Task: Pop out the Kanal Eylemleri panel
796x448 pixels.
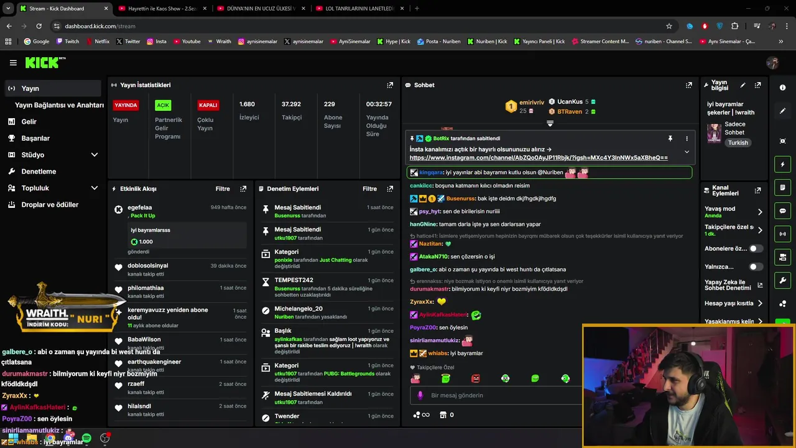Action: pos(757,190)
